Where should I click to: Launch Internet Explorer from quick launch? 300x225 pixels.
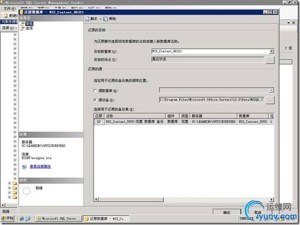tap(22, 219)
